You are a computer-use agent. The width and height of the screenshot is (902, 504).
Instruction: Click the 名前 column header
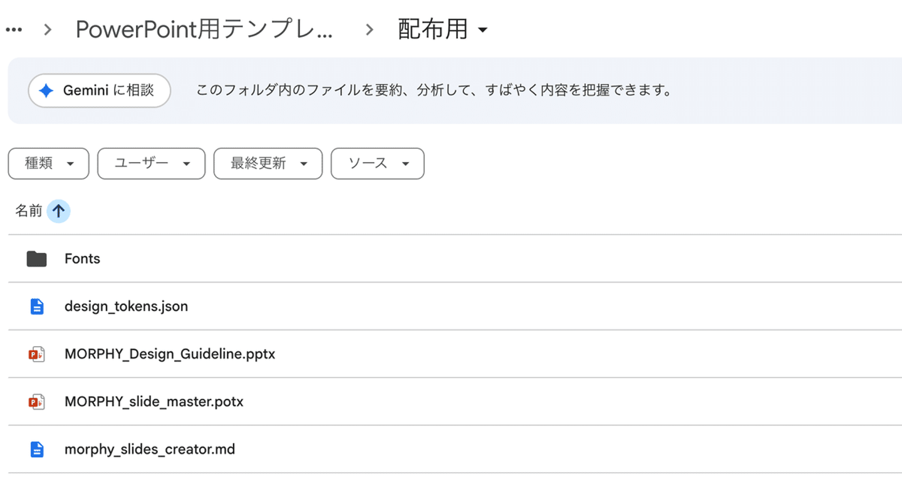tap(28, 212)
